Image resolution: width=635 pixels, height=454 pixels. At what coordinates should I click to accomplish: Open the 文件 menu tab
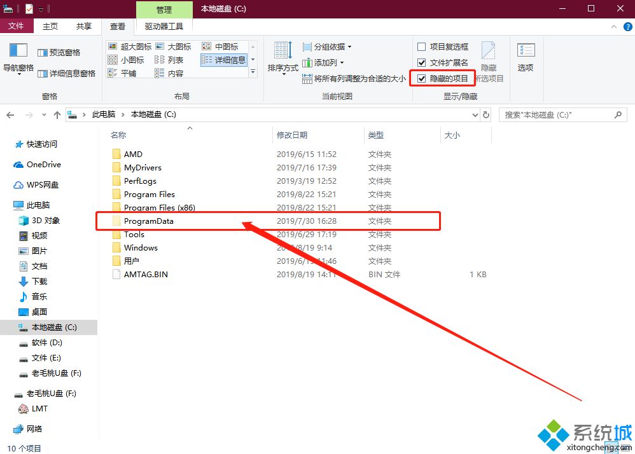(16, 26)
